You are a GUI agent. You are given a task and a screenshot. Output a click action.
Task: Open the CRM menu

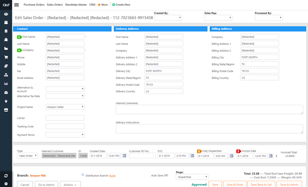92,5
